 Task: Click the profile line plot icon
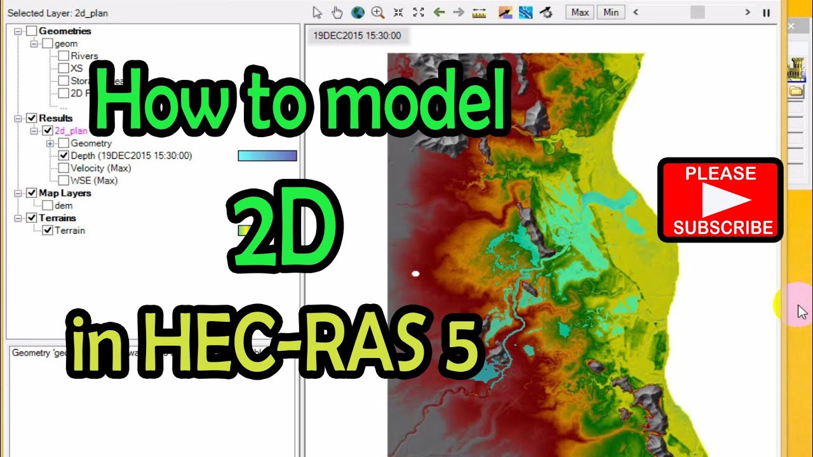pos(505,12)
